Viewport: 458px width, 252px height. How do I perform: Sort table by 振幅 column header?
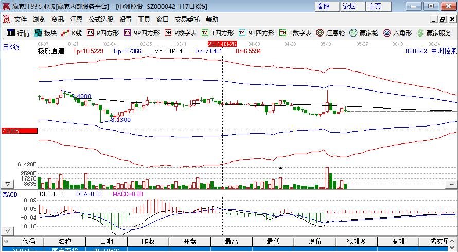[398, 242]
